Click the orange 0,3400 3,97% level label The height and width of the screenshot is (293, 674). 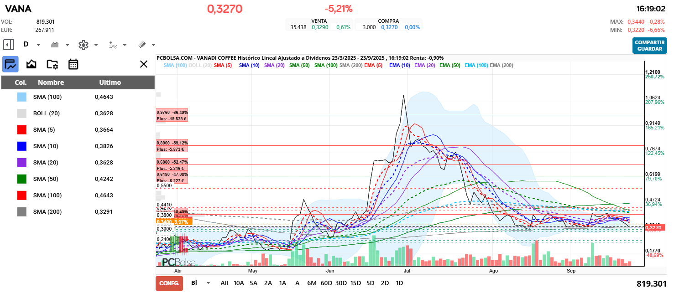coord(174,221)
